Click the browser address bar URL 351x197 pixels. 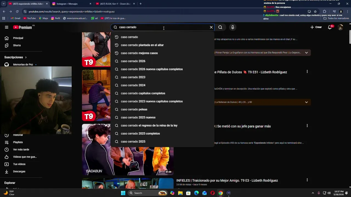tap(72, 11)
